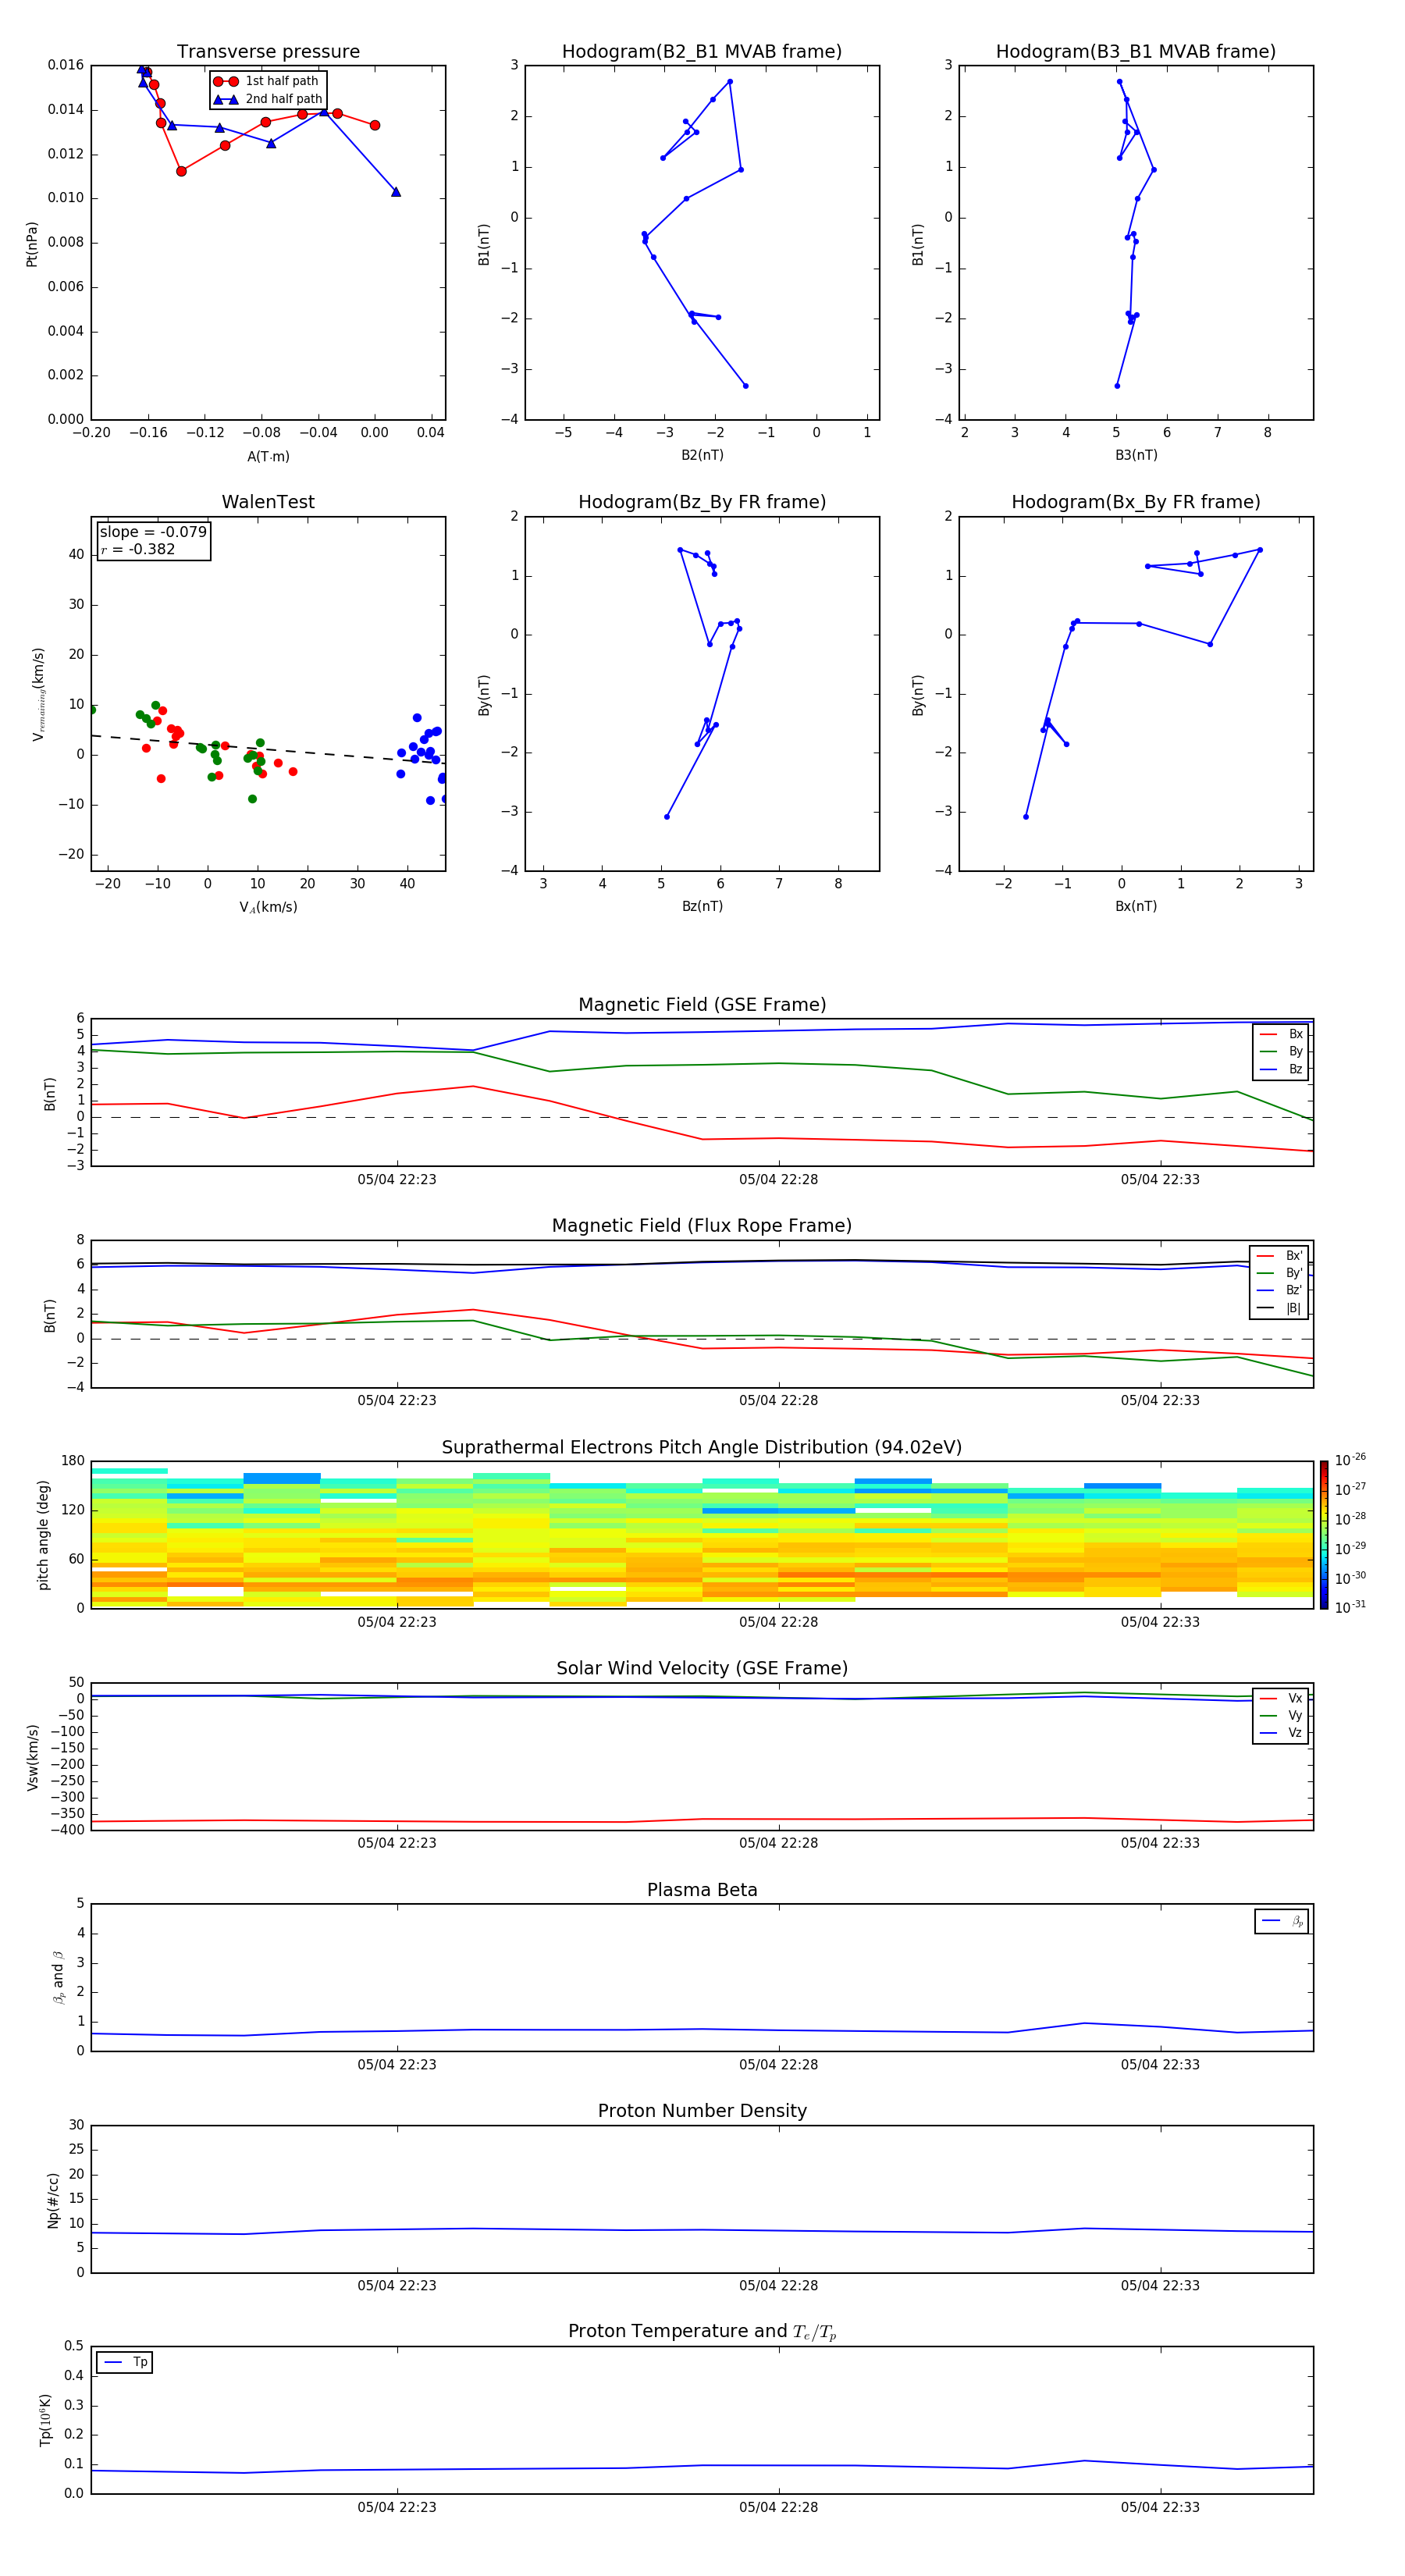Click the "Plasma Beta" plot title
This screenshot has height=2576, width=1405.
702,1890
